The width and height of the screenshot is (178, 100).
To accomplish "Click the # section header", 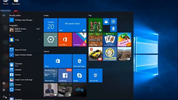I will [x=10, y=35].
